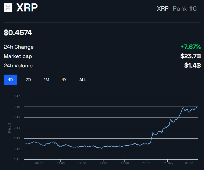Click the Rank #6 label
Viewport: 204px width, 170px height.
[x=185, y=9]
